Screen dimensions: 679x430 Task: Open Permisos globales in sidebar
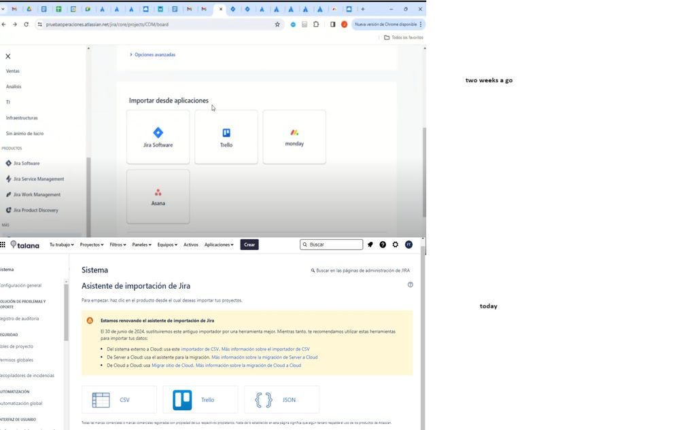[x=16, y=359]
